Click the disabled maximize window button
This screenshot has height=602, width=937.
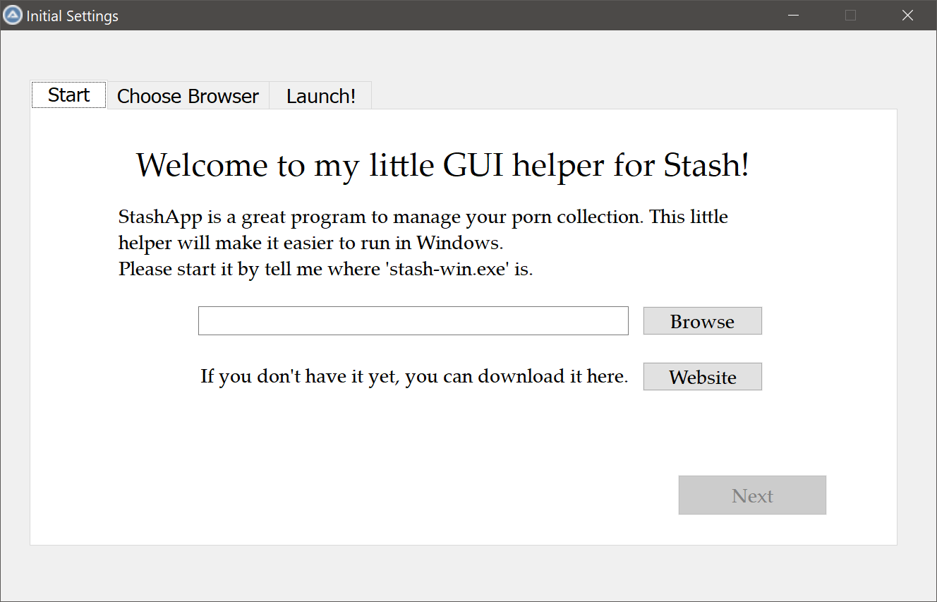(x=850, y=15)
